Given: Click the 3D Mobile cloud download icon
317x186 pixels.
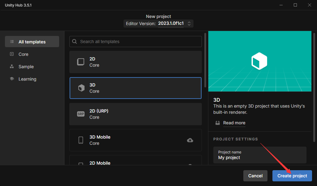Looking at the screenshot, I should pyautogui.click(x=190, y=140).
